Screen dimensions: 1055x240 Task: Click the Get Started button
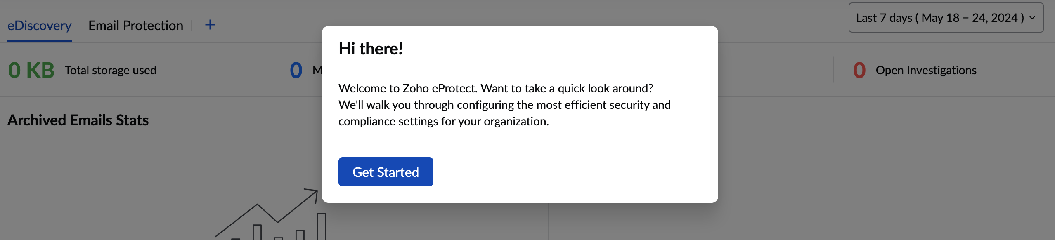tap(386, 172)
